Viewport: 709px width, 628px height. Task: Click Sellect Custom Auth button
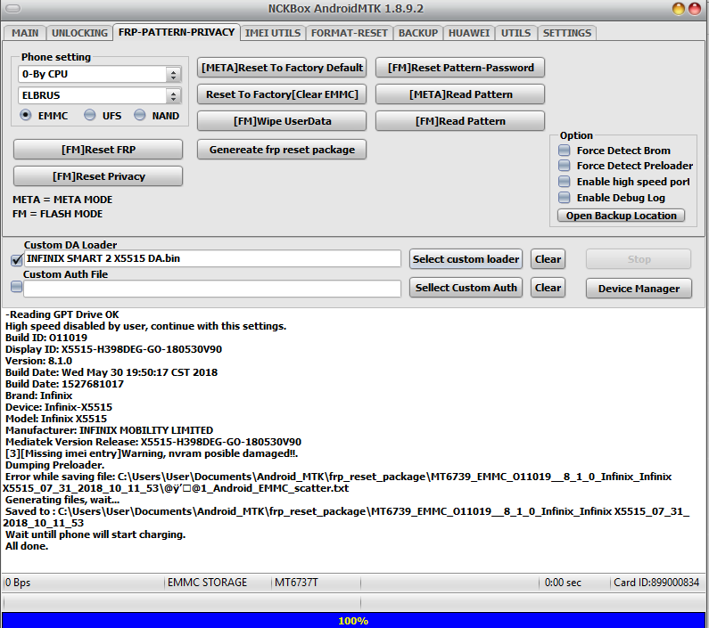coord(466,288)
